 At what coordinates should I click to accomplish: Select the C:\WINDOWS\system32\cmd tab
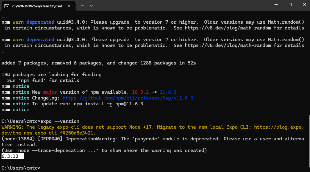(x=34, y=6)
